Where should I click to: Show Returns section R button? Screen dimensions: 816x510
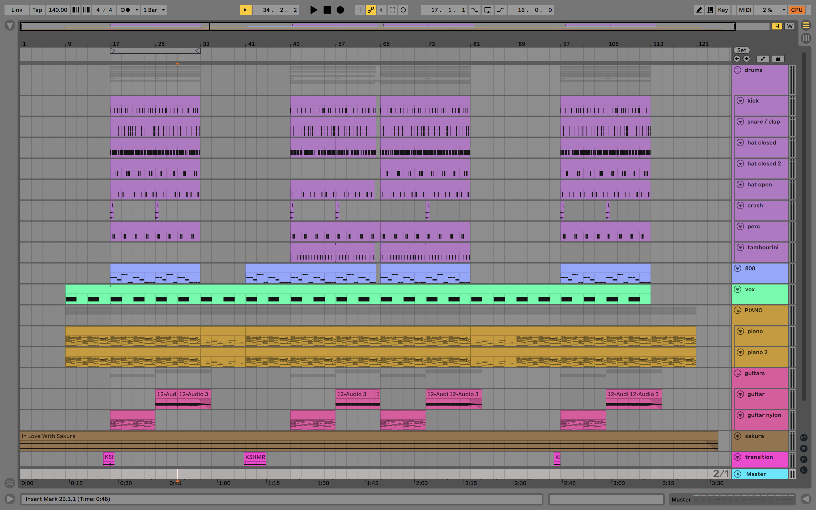tap(804, 448)
